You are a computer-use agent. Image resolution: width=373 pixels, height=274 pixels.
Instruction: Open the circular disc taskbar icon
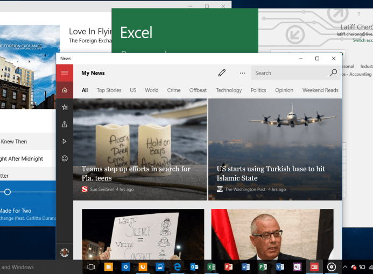tap(332, 267)
